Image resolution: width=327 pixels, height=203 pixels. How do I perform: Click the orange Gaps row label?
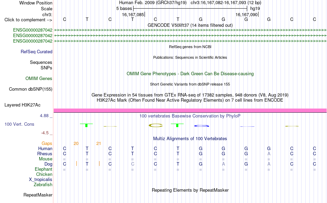[47, 144]
